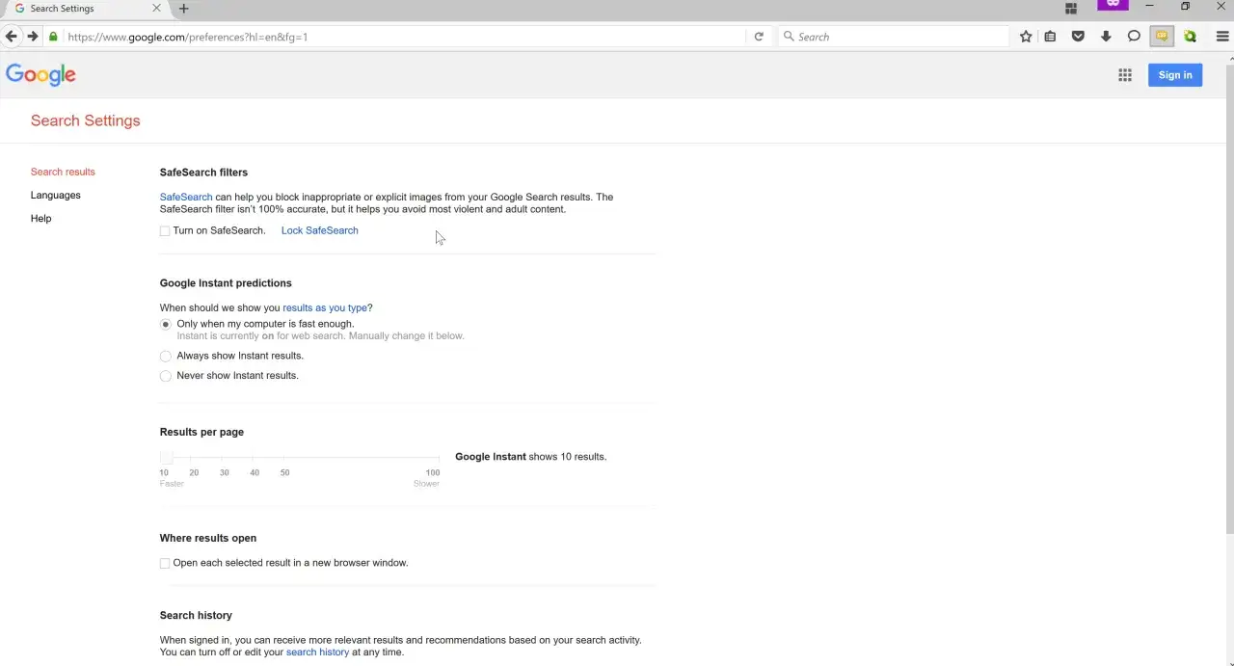1234x666 pixels.
Task: Follow the results as you type link
Action: coord(325,307)
